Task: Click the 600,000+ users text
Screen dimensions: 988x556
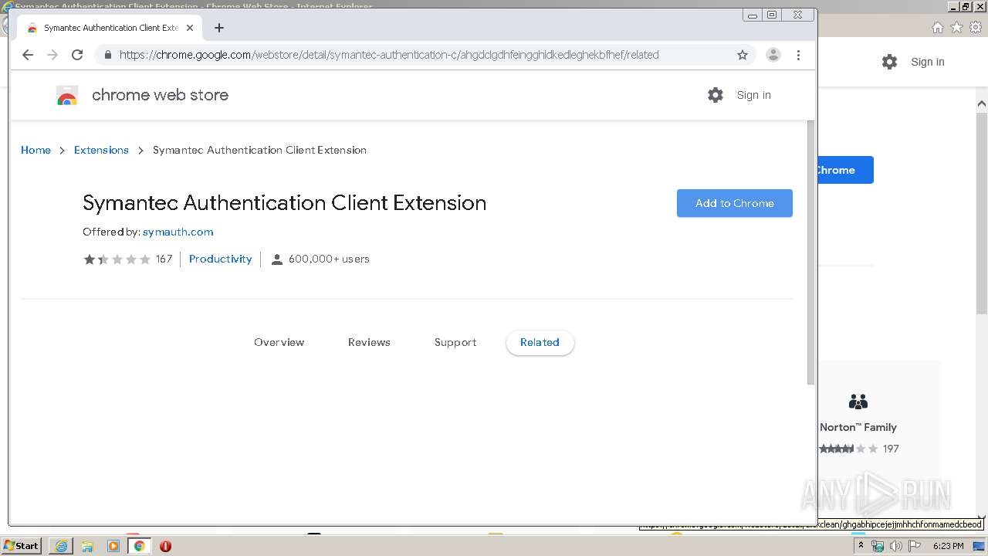Action: [x=329, y=259]
